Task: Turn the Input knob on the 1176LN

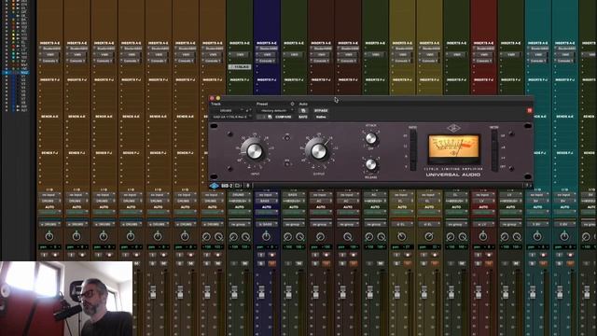Action: pyautogui.click(x=255, y=151)
